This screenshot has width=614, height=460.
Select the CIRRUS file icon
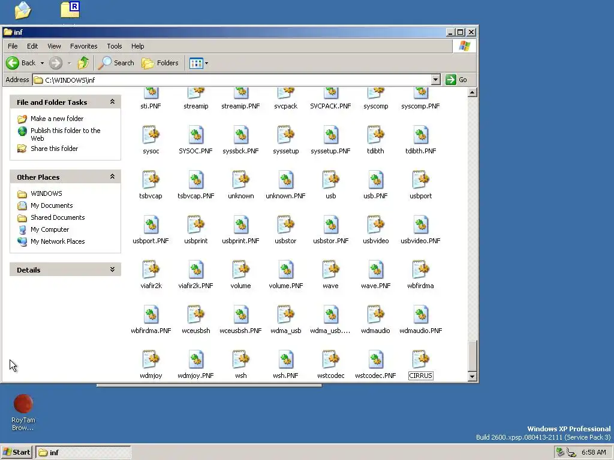click(x=420, y=360)
